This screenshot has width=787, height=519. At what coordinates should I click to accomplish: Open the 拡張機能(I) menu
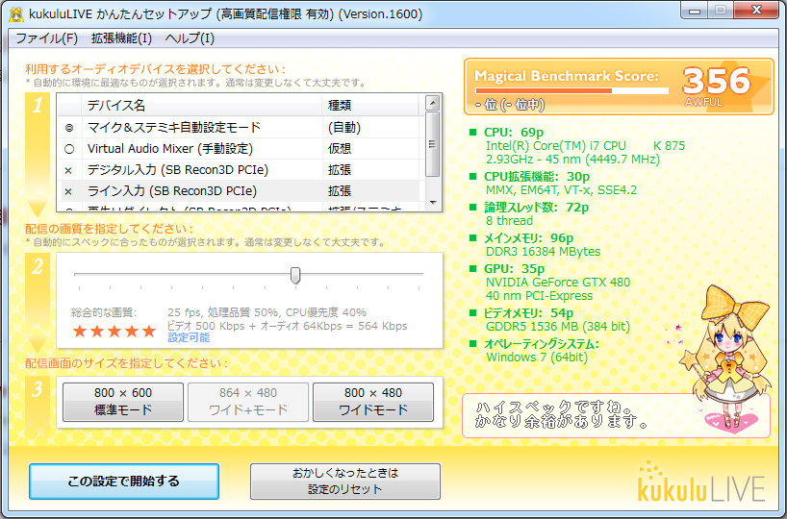click(121, 38)
